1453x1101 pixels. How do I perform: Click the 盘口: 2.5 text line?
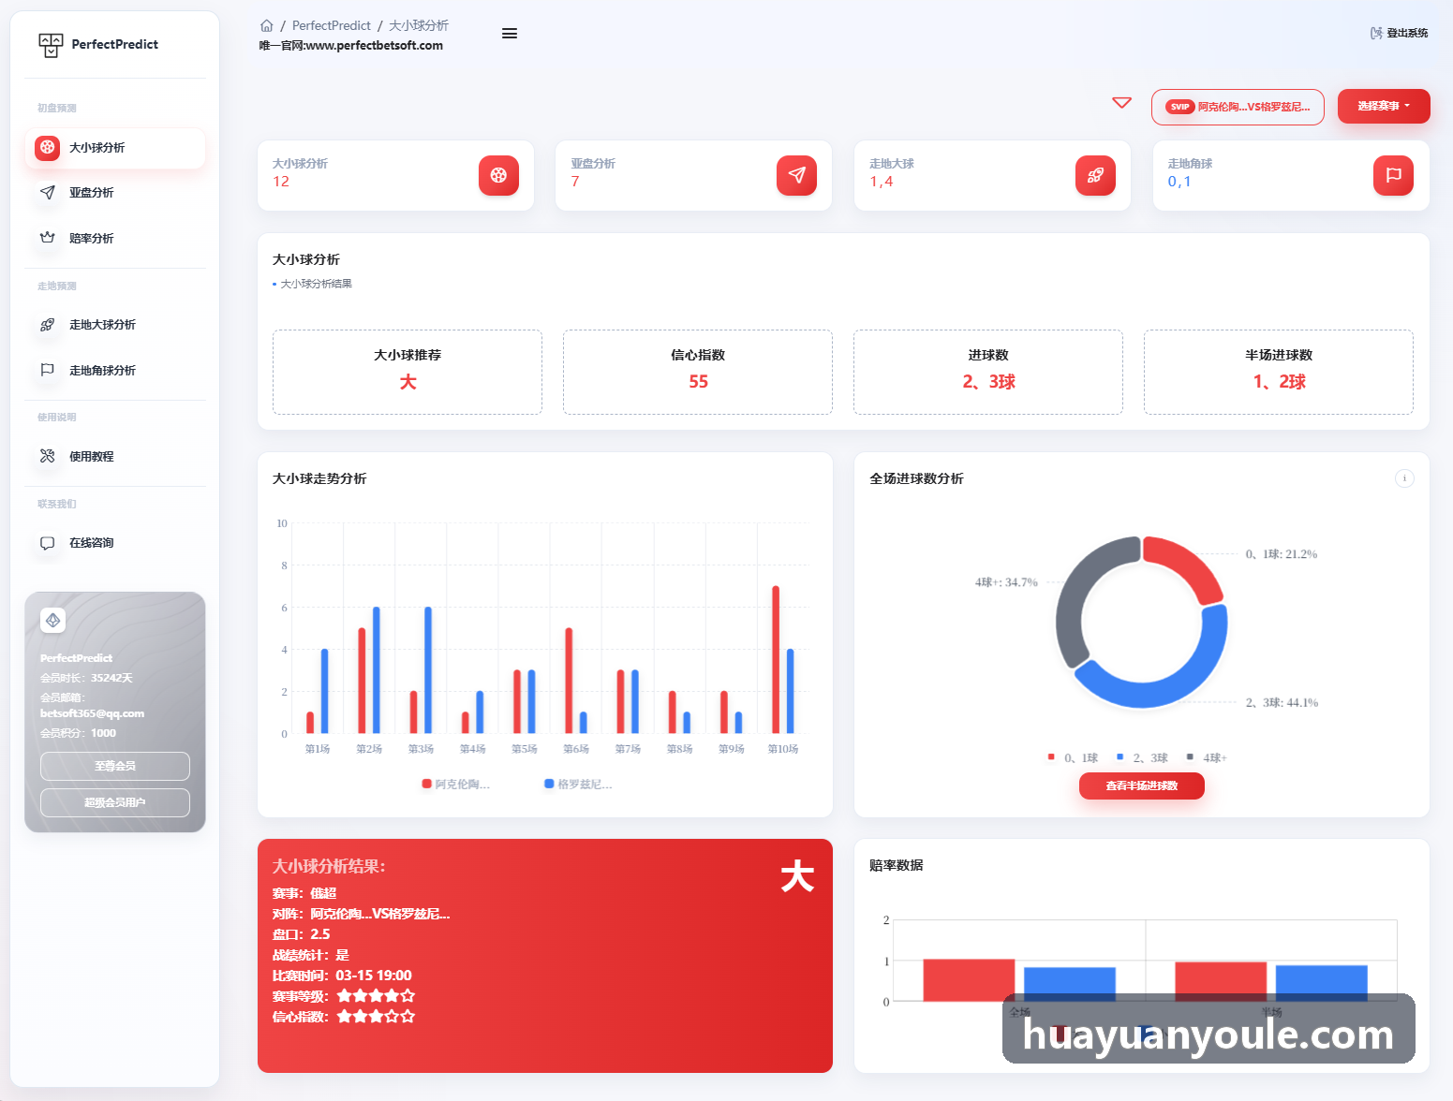pos(301,934)
